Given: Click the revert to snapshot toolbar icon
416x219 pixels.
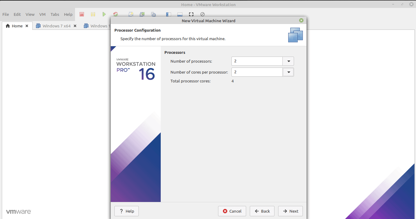Looking at the screenshot, I should pos(142,14).
